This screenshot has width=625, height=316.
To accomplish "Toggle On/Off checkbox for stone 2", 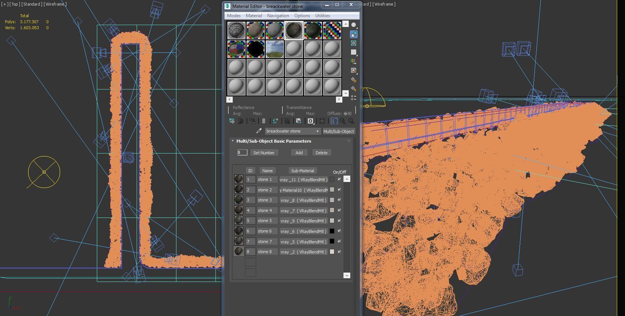I will coord(339,189).
